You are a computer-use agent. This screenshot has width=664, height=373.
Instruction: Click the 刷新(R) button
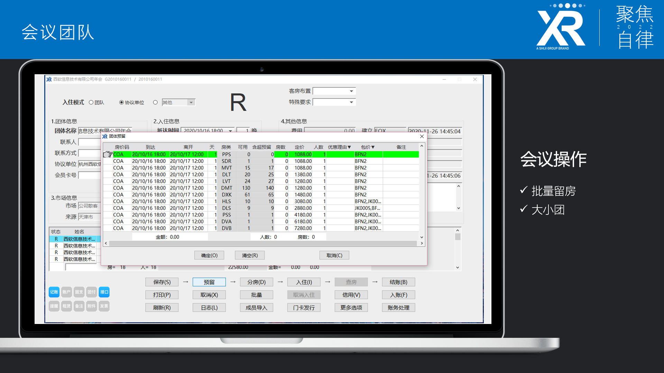click(x=162, y=308)
